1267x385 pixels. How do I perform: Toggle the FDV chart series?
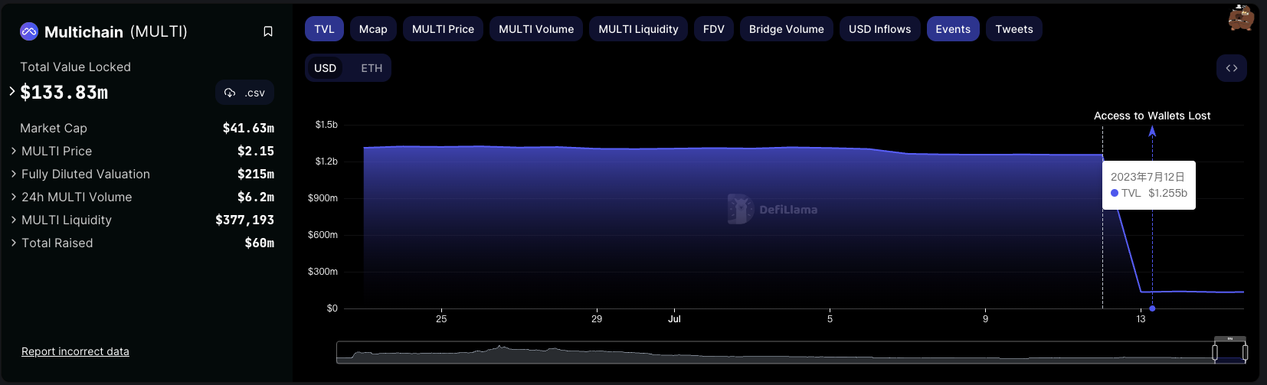point(714,29)
